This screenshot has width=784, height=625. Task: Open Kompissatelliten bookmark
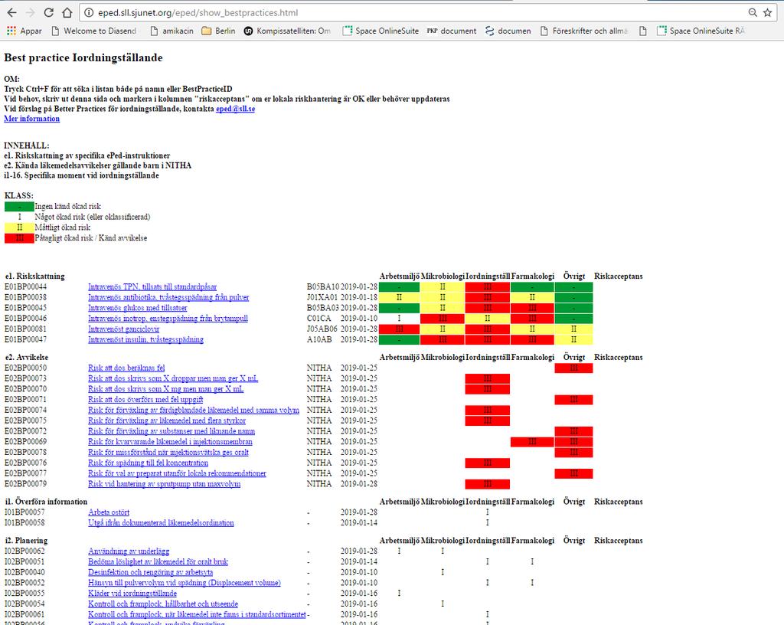tap(287, 31)
